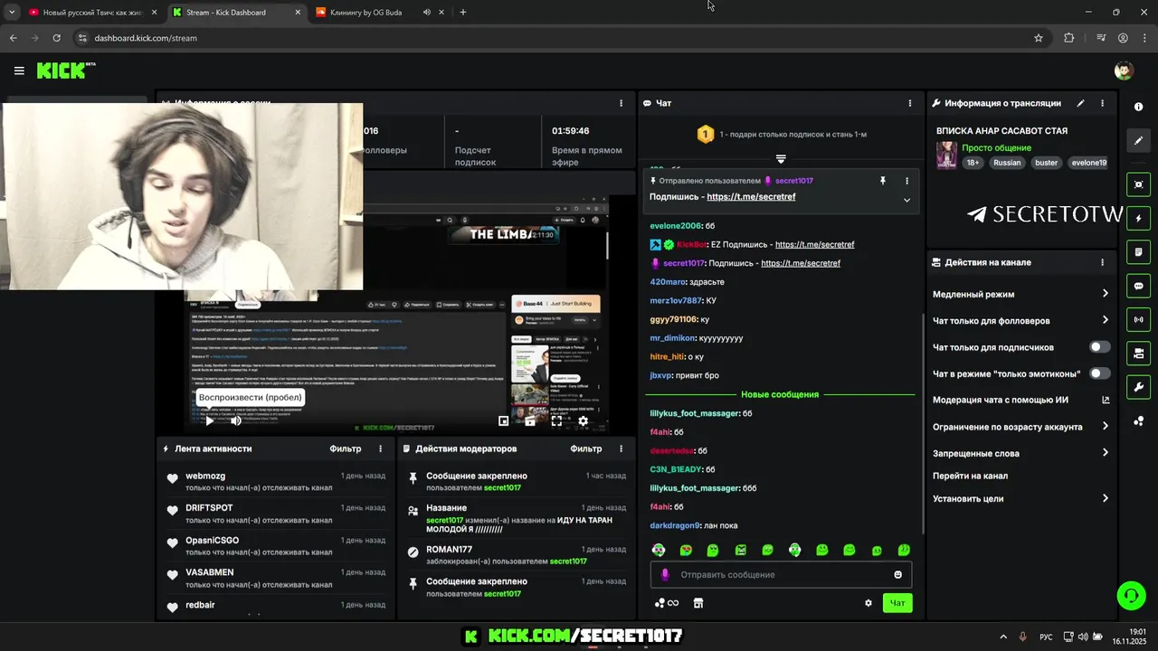The width and height of the screenshot is (1158, 651).
Task: Edit stream info with pencil icon in header
Action: tap(1080, 103)
